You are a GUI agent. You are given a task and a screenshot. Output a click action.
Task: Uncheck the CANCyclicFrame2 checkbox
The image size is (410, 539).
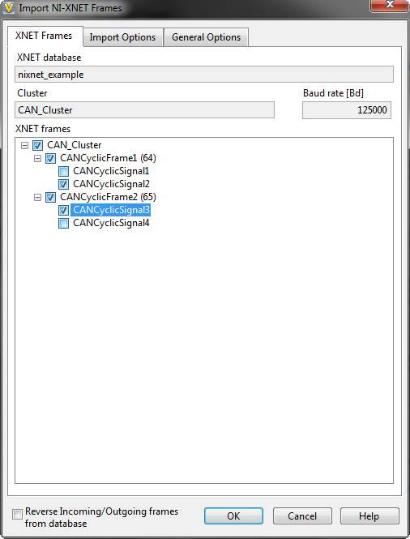50,197
